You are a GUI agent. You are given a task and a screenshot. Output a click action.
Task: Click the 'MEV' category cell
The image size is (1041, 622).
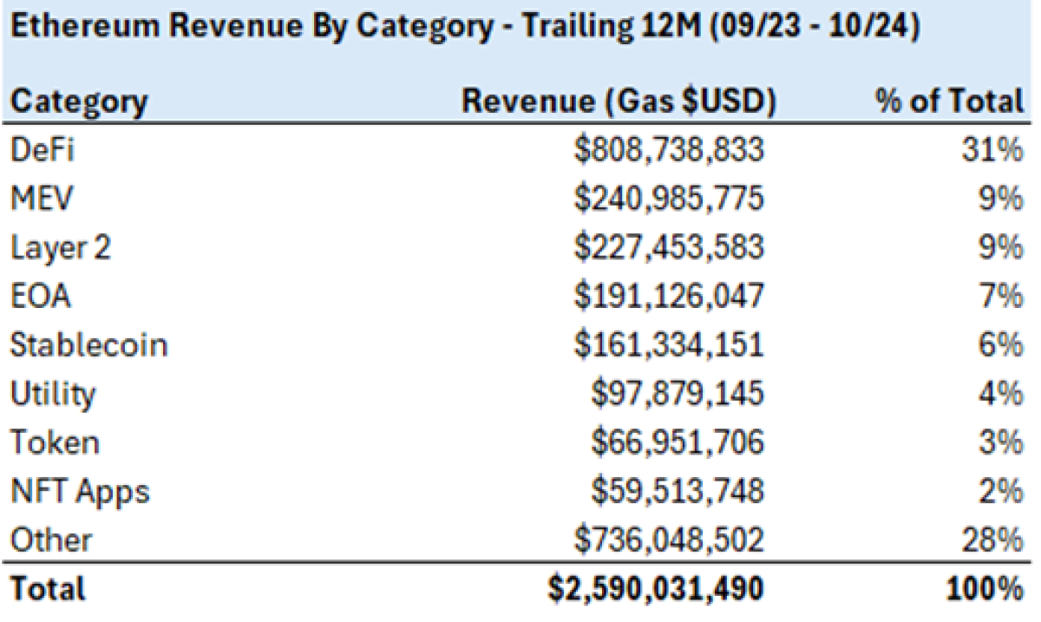tap(40, 199)
